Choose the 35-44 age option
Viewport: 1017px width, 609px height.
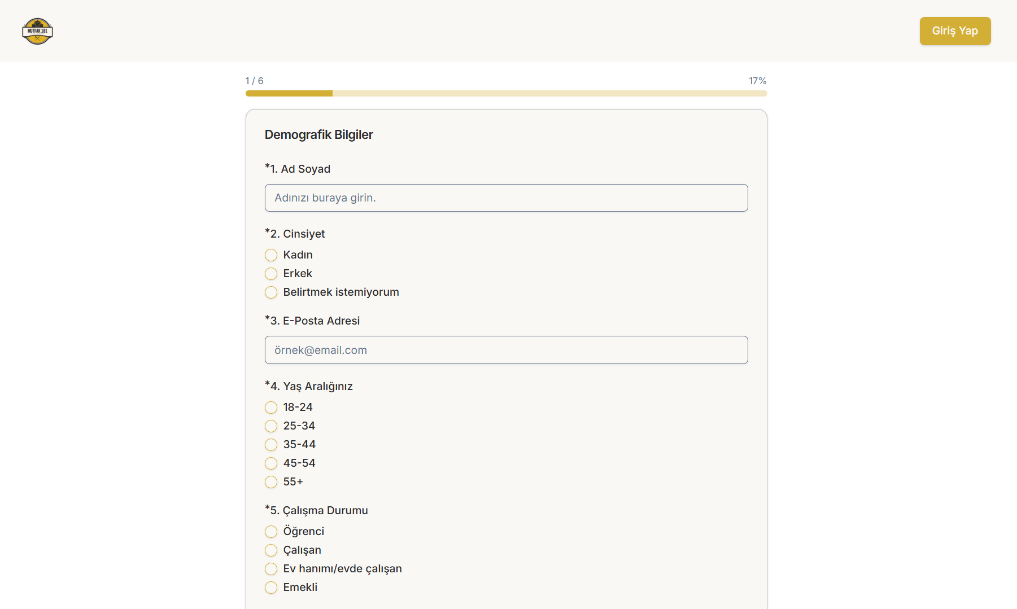271,445
